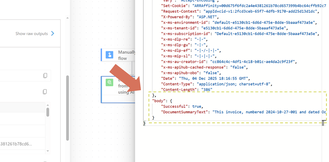Click the truncated value ending 381261b78cd6...

point(16,144)
